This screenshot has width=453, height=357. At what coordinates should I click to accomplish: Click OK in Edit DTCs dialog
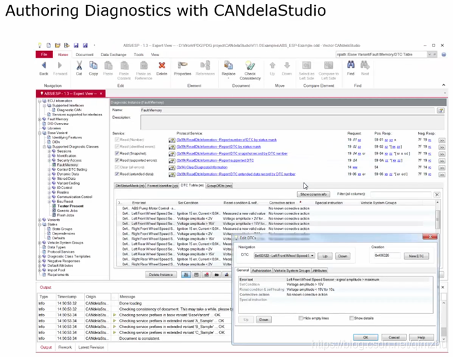pyautogui.click(x=365, y=338)
